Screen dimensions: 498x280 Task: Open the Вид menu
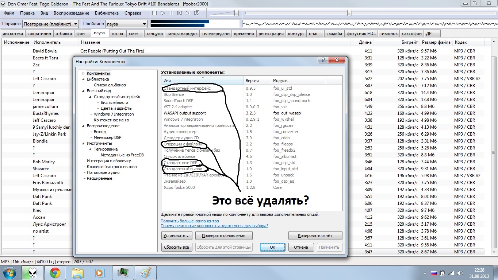tap(44, 13)
